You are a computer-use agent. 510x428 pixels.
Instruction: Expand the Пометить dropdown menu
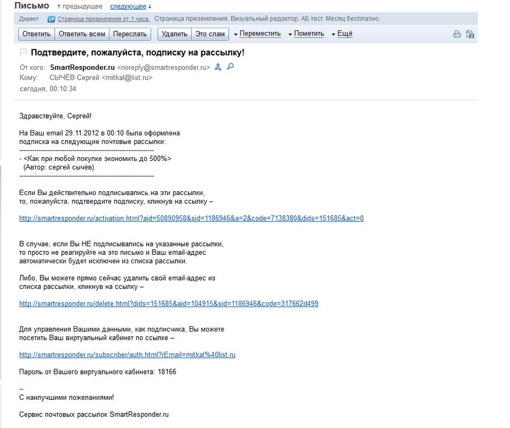coord(306,34)
